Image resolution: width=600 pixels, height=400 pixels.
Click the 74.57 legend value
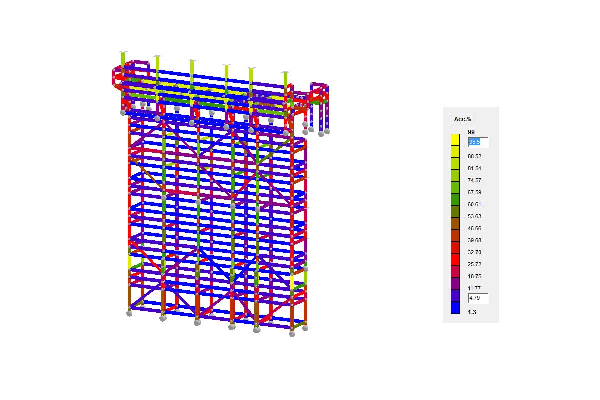coord(474,180)
